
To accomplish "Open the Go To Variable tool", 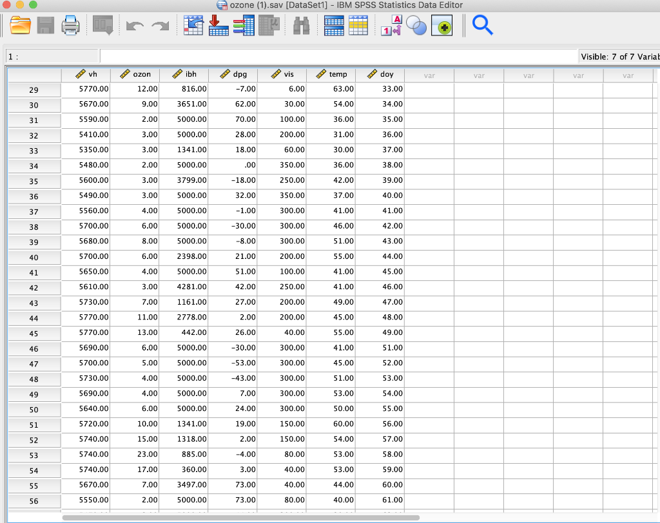I will point(218,26).
